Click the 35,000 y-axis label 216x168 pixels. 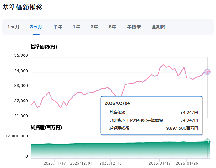click(21, 55)
